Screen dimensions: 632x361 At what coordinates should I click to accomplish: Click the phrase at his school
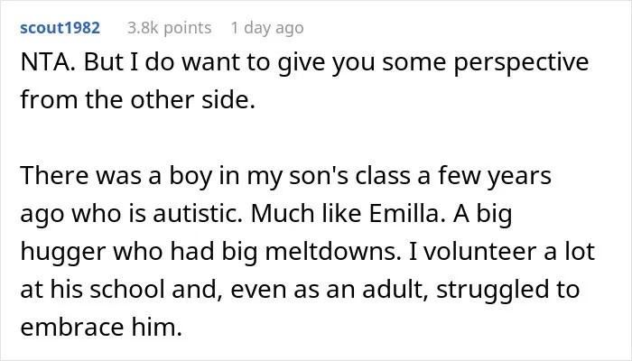[92, 290]
